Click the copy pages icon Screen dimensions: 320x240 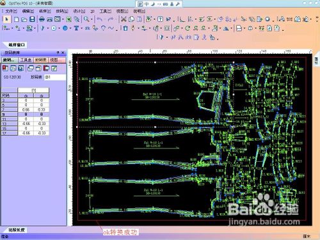pos(131,19)
